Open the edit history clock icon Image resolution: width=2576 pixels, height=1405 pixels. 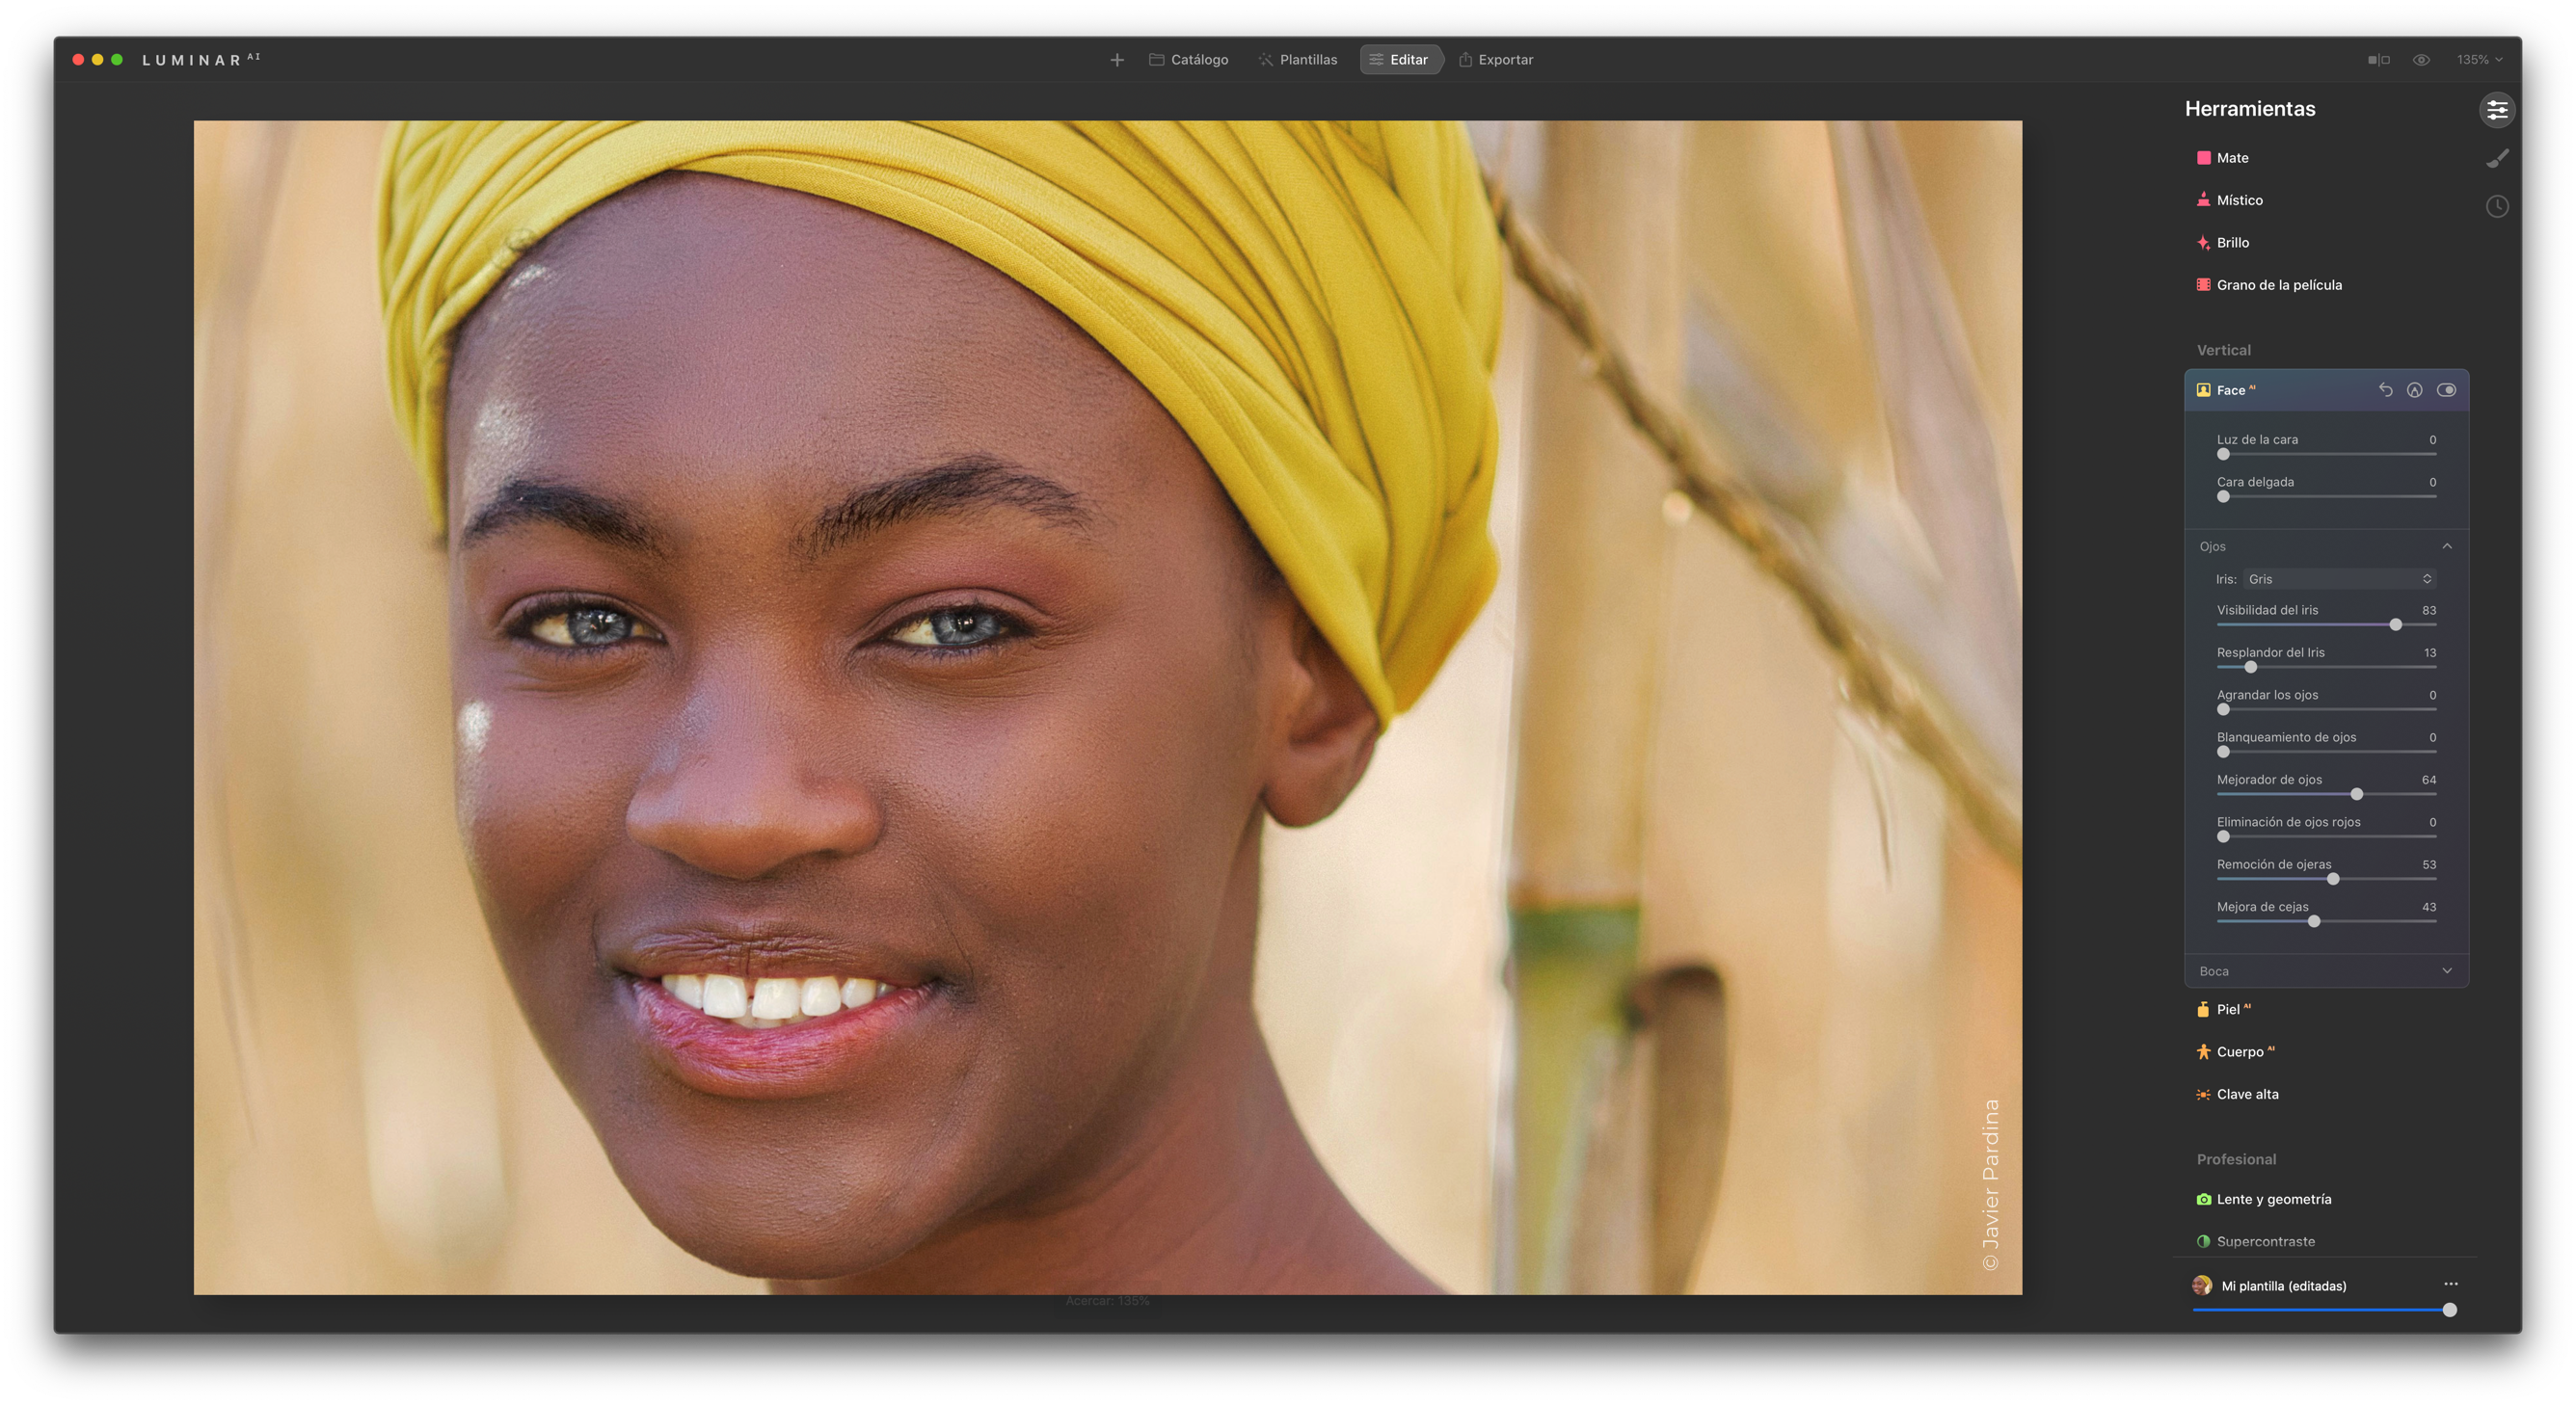[2497, 207]
